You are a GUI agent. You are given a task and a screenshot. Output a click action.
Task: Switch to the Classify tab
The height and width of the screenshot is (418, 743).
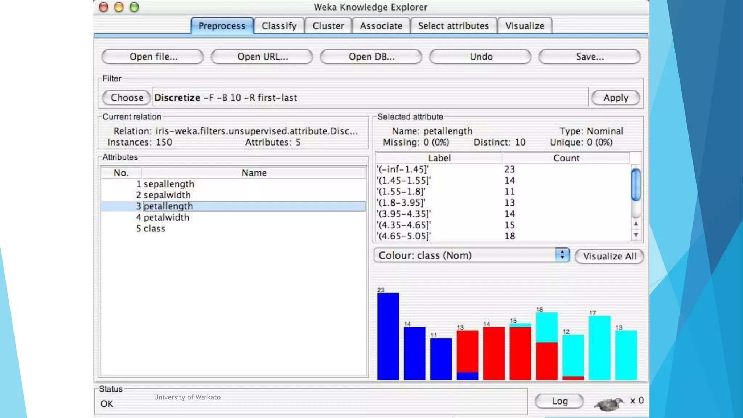(x=279, y=26)
